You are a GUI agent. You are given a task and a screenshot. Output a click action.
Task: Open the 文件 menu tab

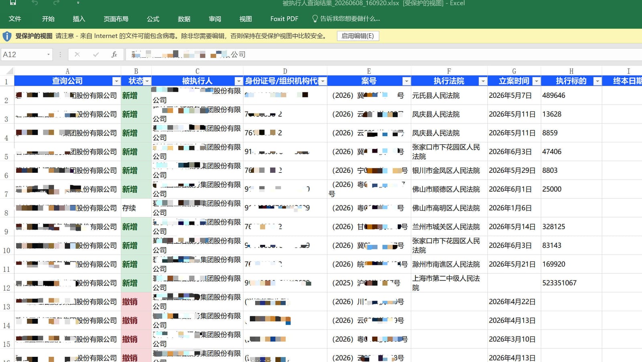coord(15,19)
